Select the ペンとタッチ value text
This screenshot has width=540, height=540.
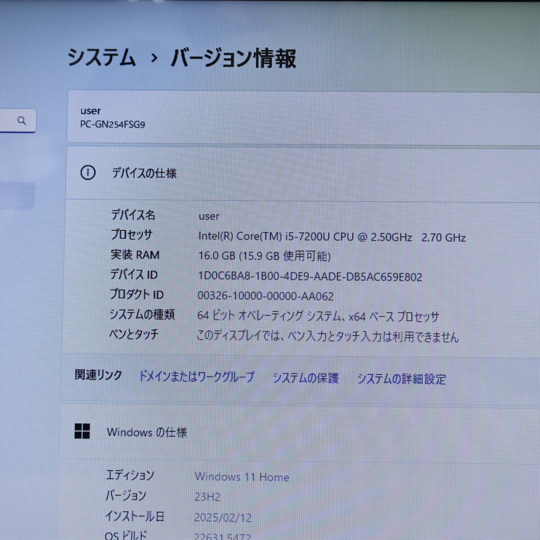coord(328,336)
